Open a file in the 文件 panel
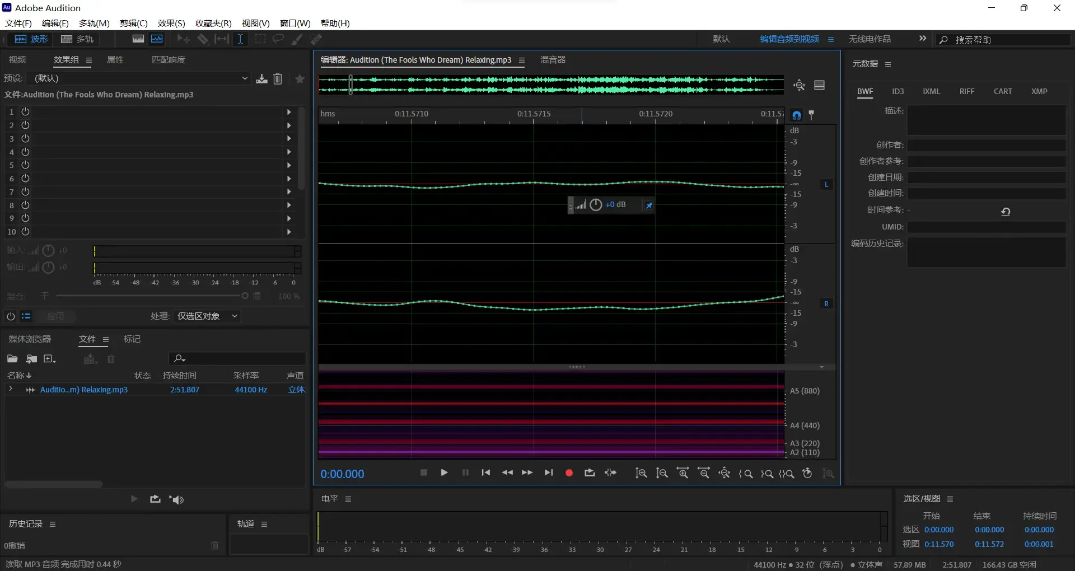The height and width of the screenshot is (571, 1075). [x=12, y=359]
